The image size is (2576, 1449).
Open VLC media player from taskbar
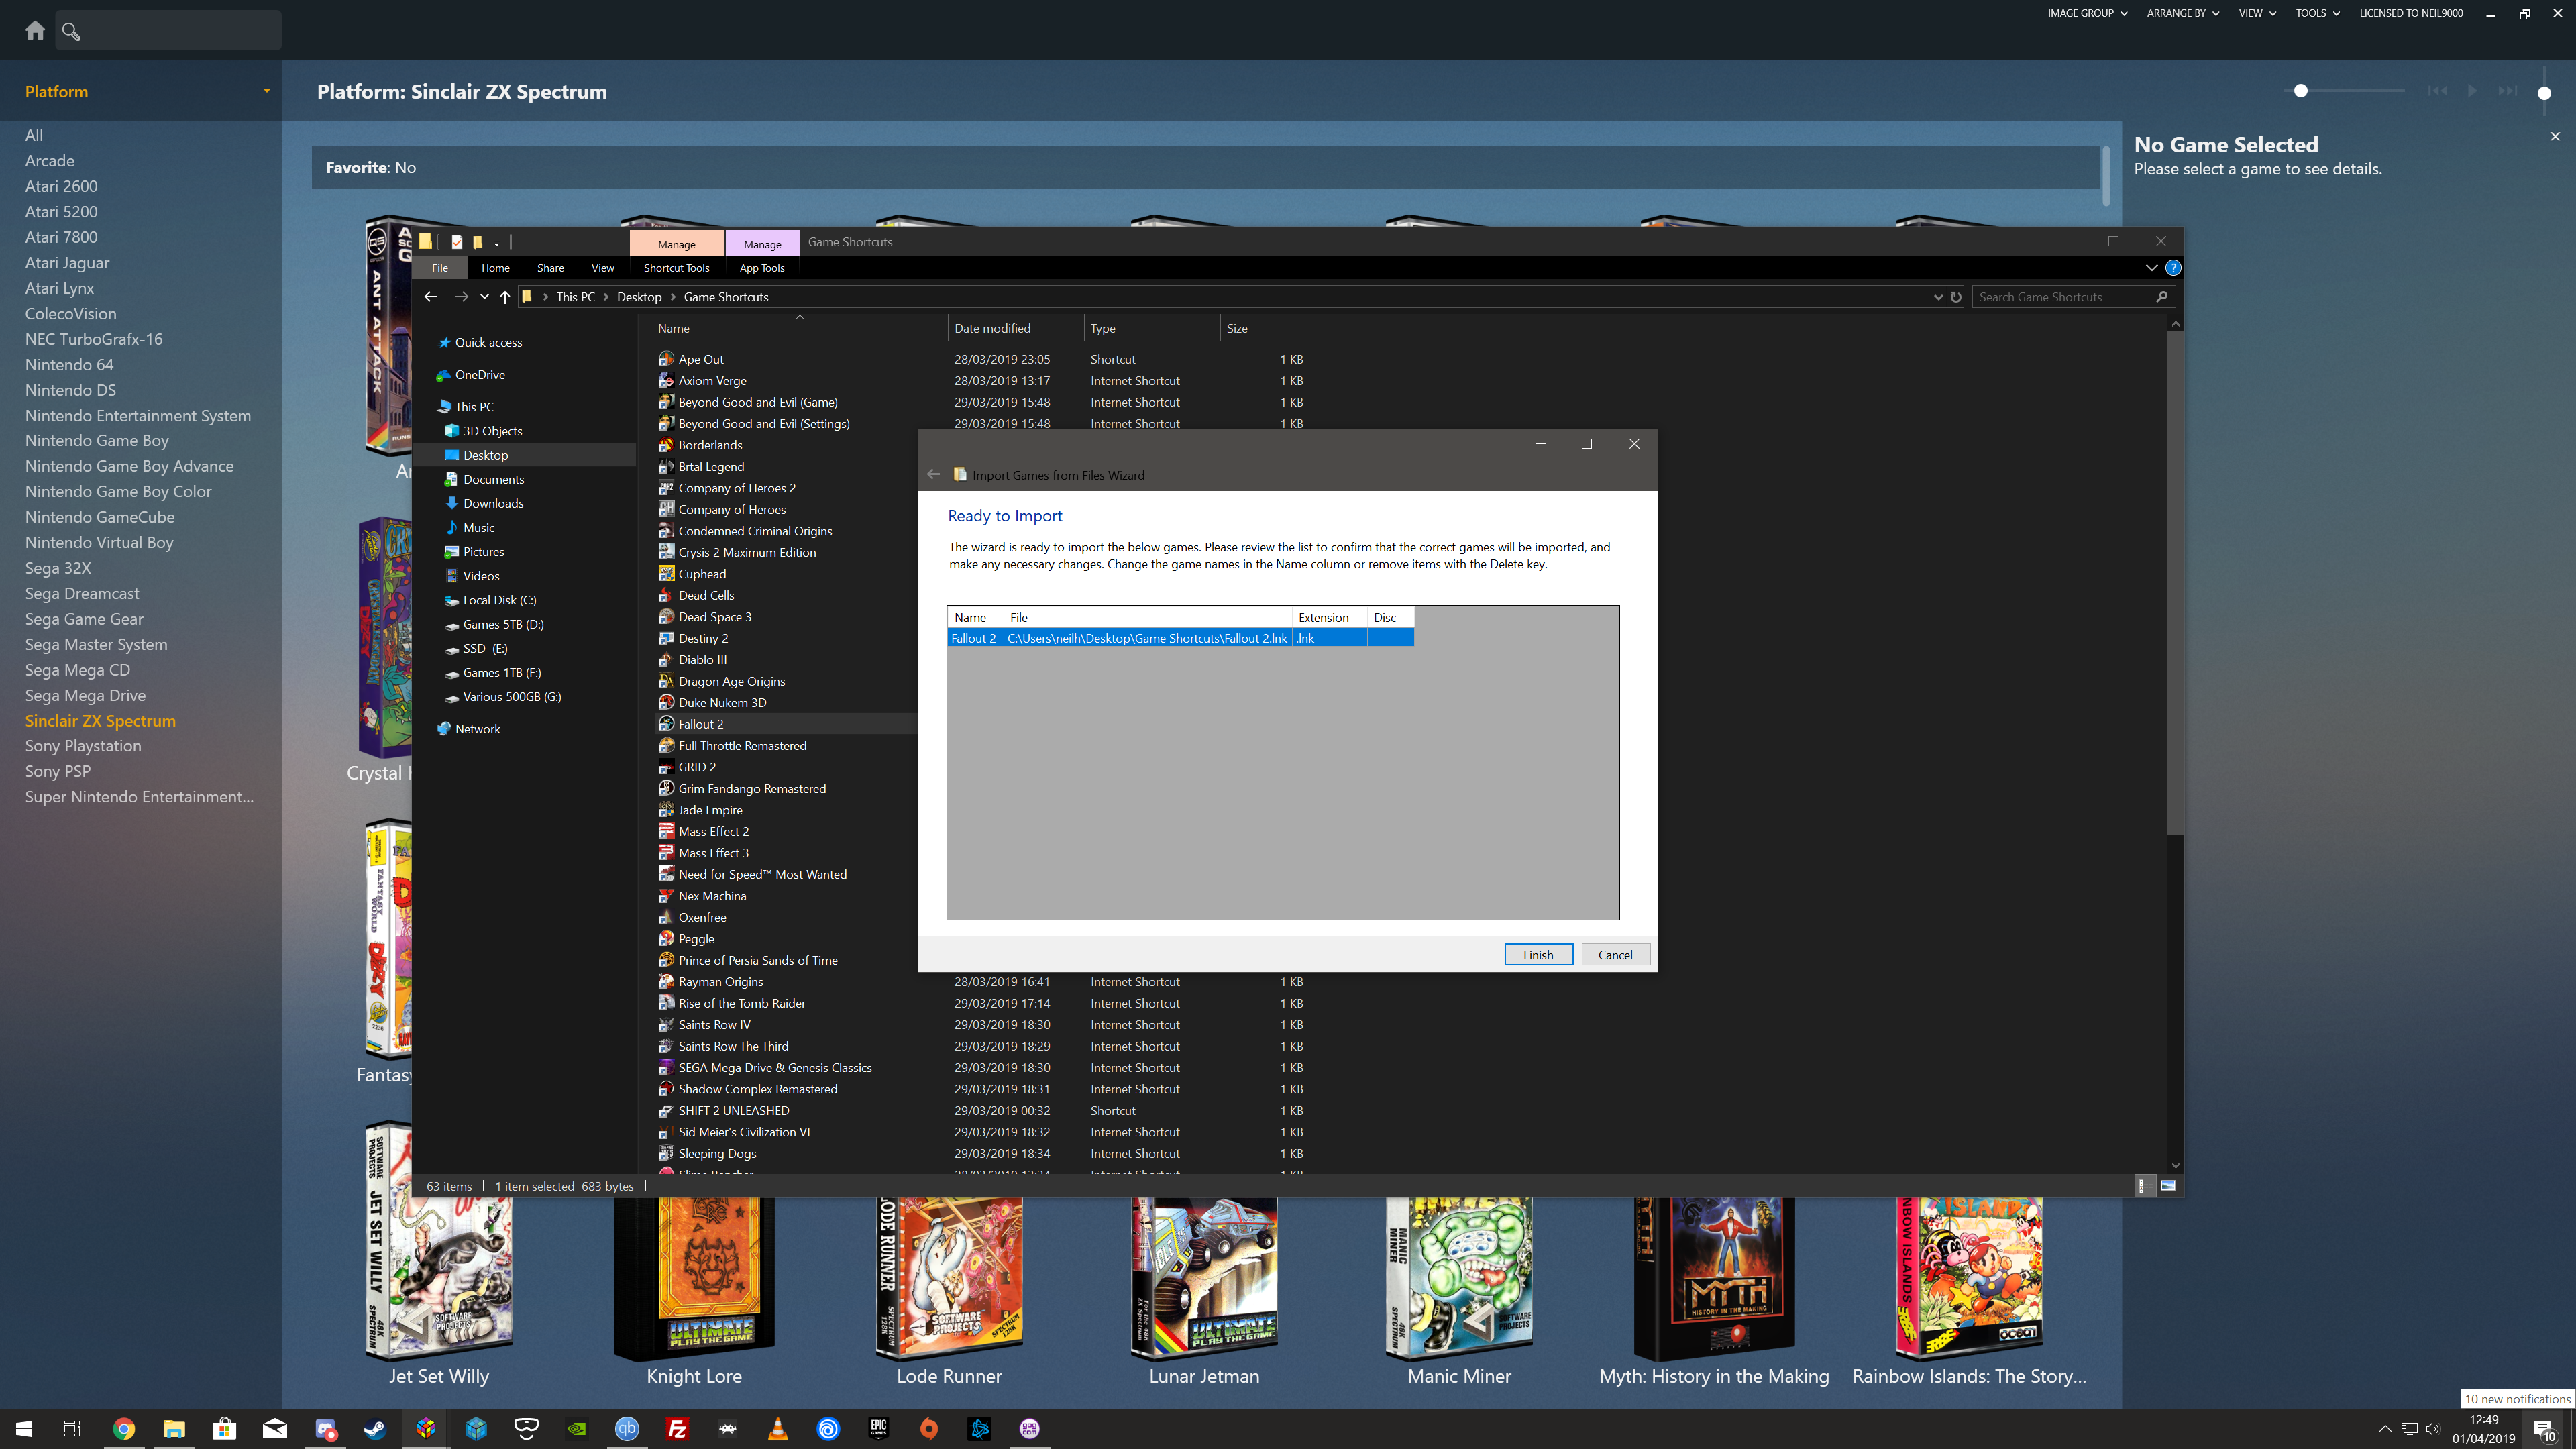778,1429
